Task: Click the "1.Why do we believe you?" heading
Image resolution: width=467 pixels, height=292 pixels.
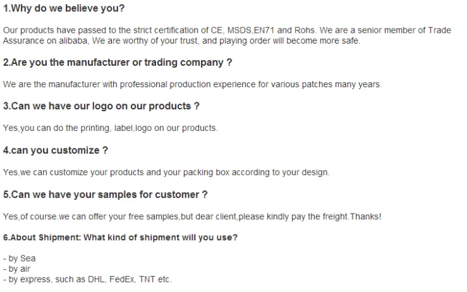Action: pyautogui.click(x=64, y=9)
